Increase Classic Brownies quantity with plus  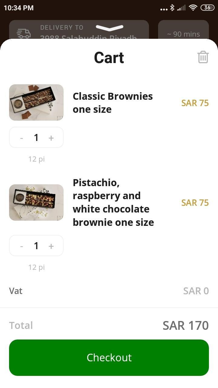coord(51,138)
